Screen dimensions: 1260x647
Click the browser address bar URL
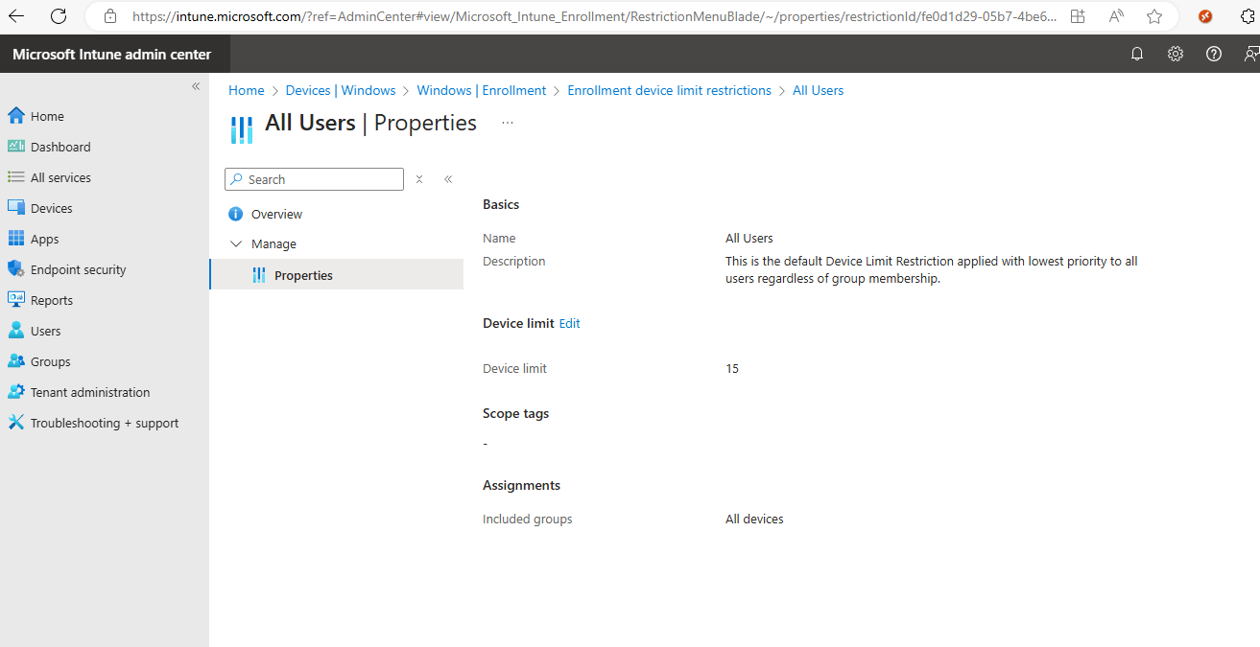tap(595, 16)
